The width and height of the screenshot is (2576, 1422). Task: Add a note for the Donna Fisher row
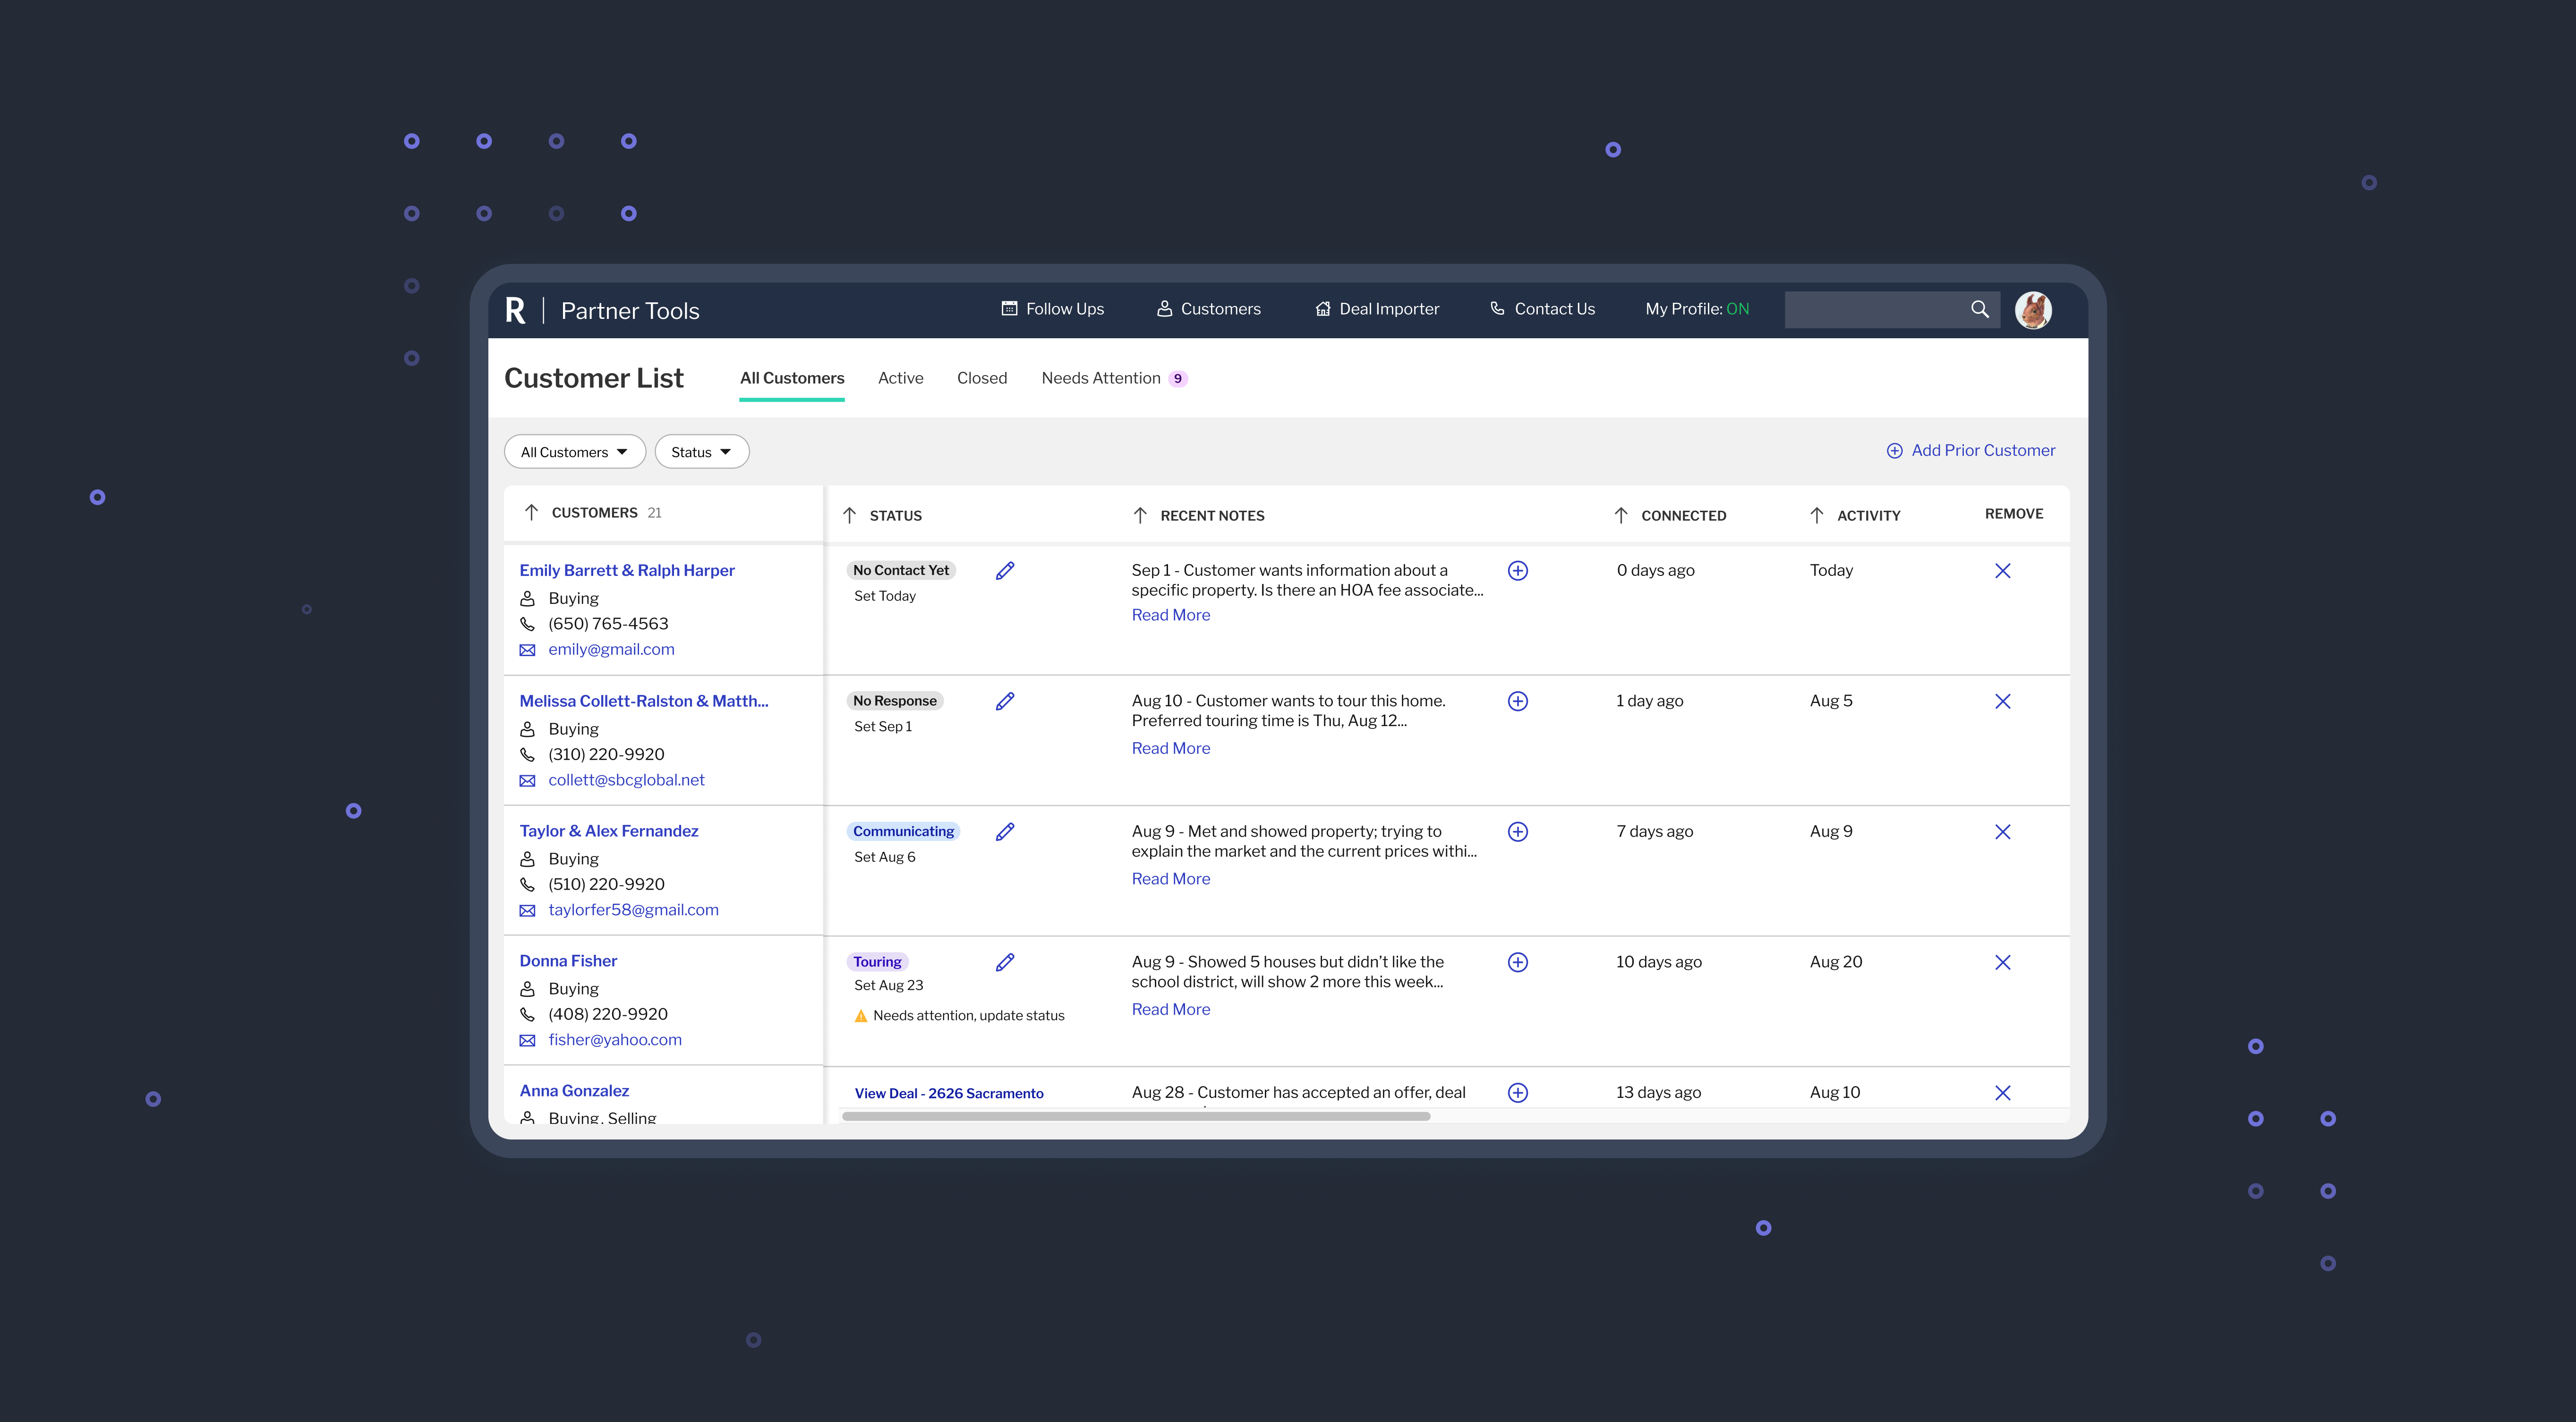point(1517,962)
